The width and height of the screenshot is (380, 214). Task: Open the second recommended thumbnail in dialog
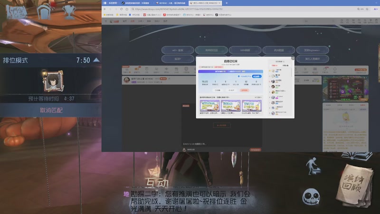(230, 106)
